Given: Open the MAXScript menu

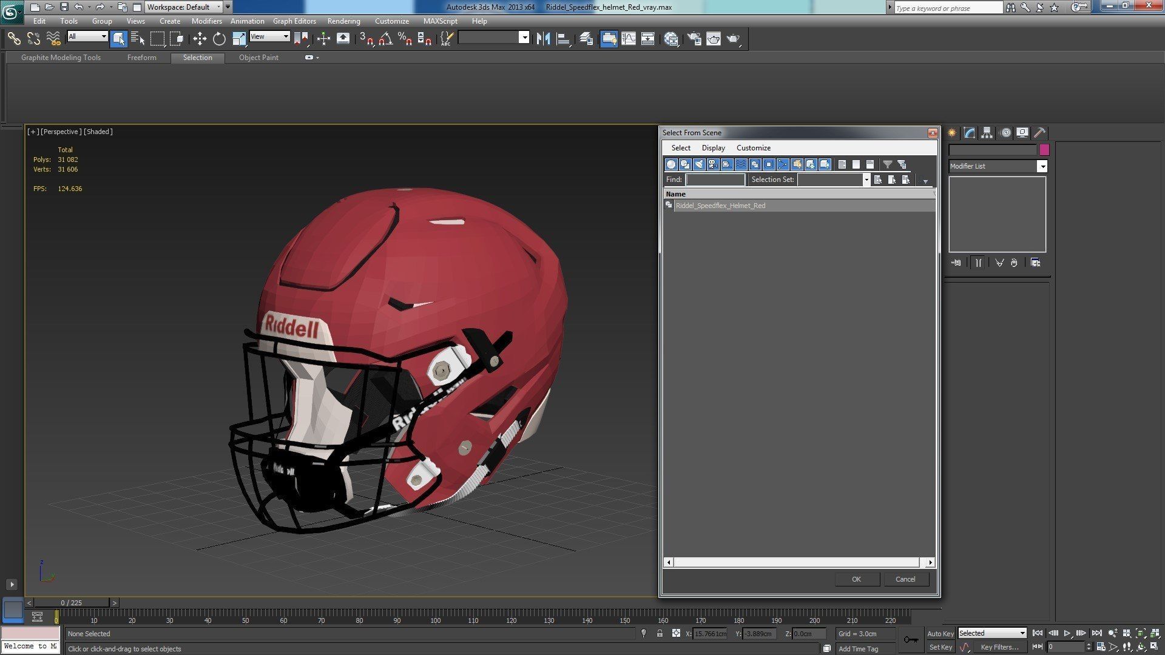Looking at the screenshot, I should [440, 21].
